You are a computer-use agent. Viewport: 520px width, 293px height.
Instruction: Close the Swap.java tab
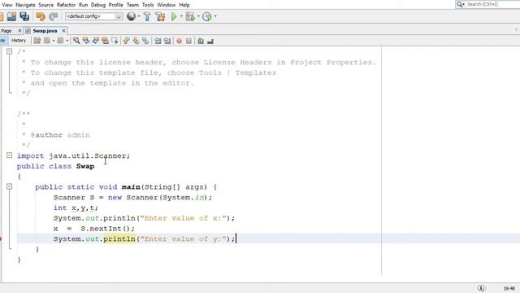63,31
